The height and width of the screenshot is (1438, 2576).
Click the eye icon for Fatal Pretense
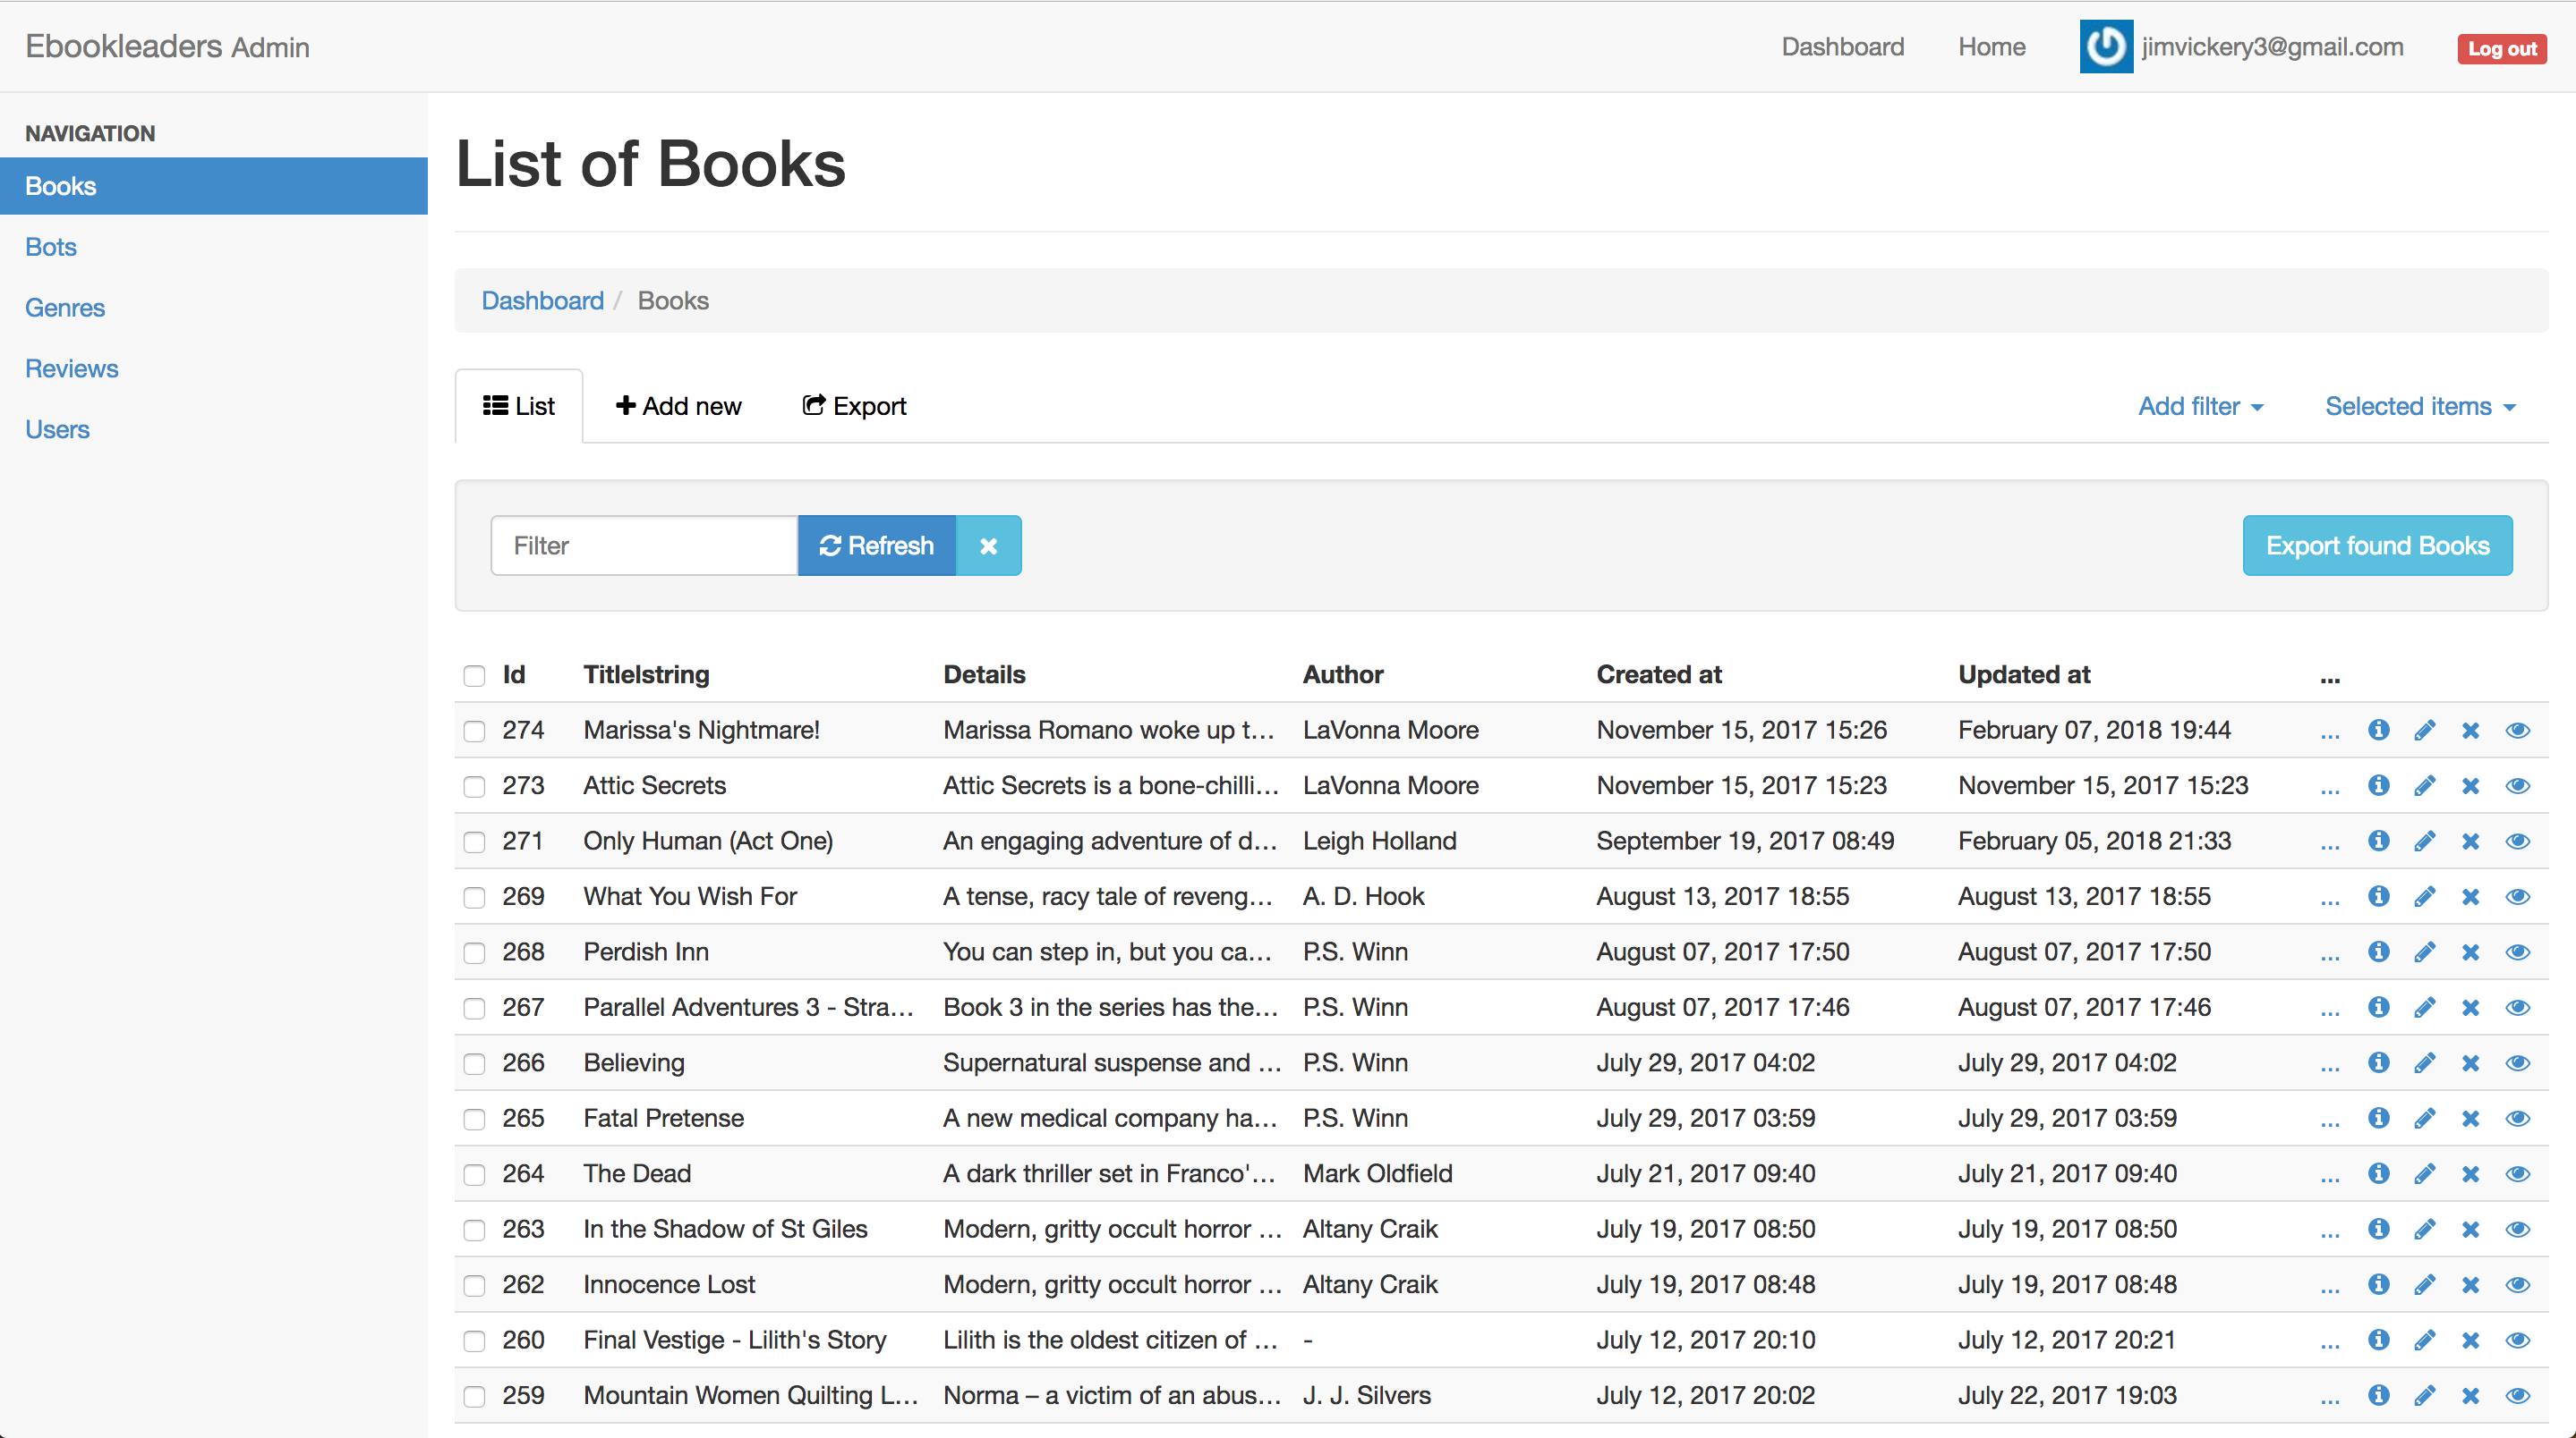click(2517, 1118)
